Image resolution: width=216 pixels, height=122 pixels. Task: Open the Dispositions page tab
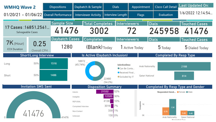coord(58,7)
